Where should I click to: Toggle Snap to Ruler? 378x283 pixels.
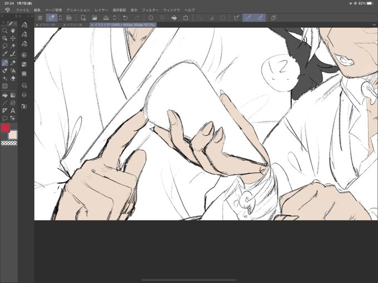[236, 18]
